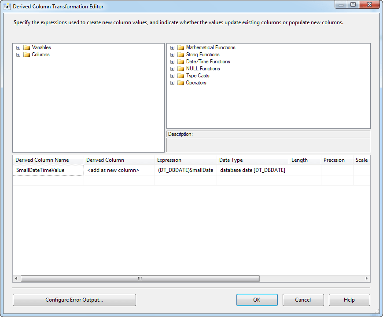Click the Configure Error Output button
Viewport: 383px width, 317px height.
74,300
